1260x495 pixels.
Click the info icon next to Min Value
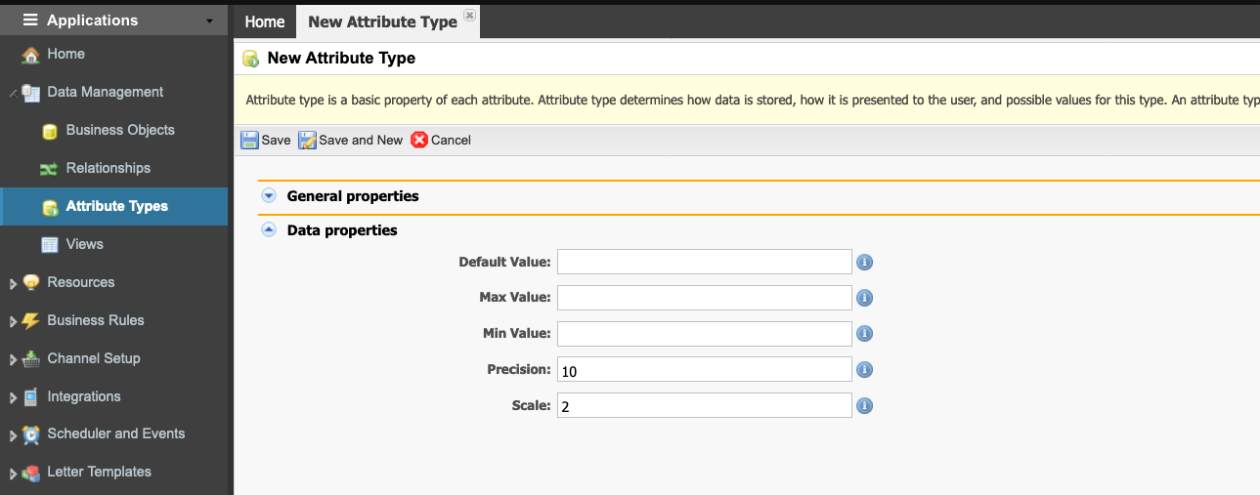coord(864,334)
